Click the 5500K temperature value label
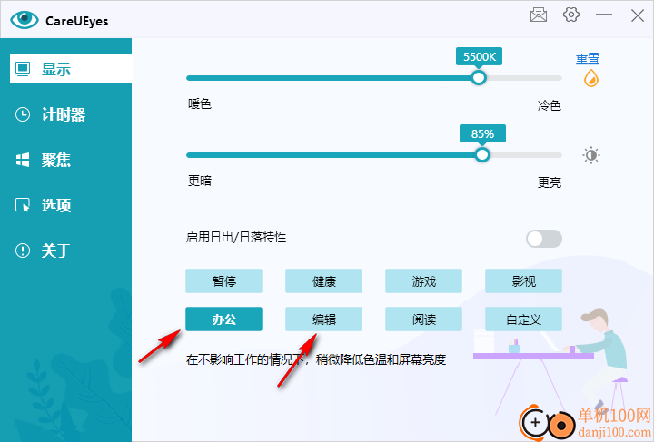Image resolution: width=654 pixels, height=442 pixels. [x=480, y=56]
